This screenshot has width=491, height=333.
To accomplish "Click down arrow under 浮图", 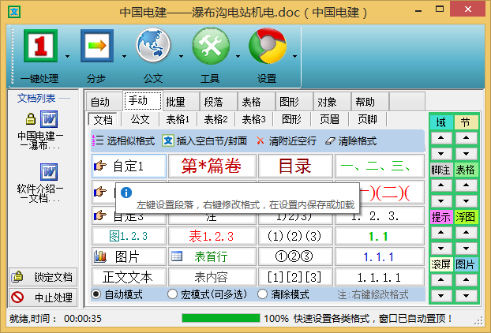I will pyautogui.click(x=466, y=249).
